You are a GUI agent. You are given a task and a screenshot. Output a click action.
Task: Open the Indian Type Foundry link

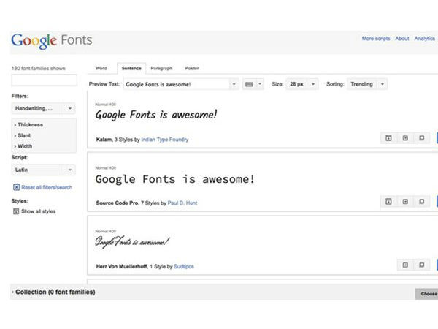(x=165, y=139)
